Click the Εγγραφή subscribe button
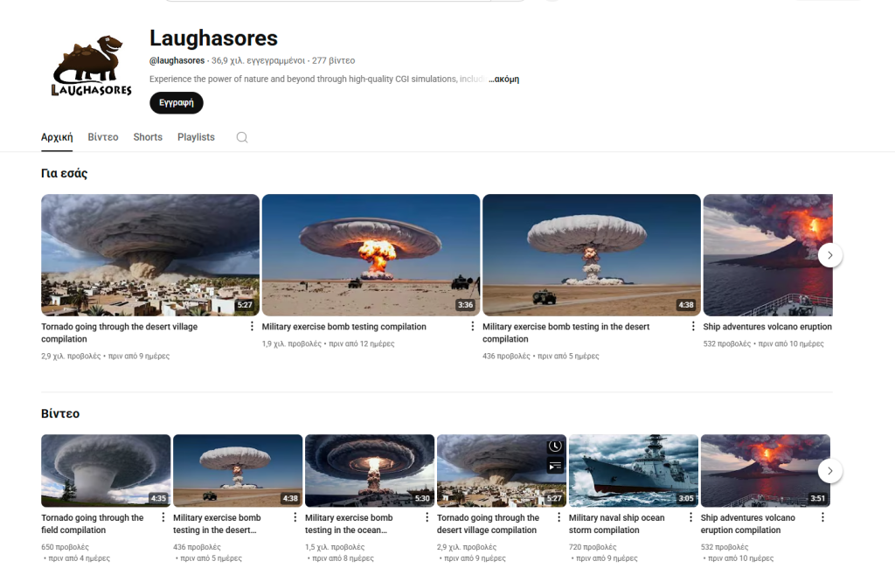The height and width of the screenshot is (575, 895). [x=177, y=103]
